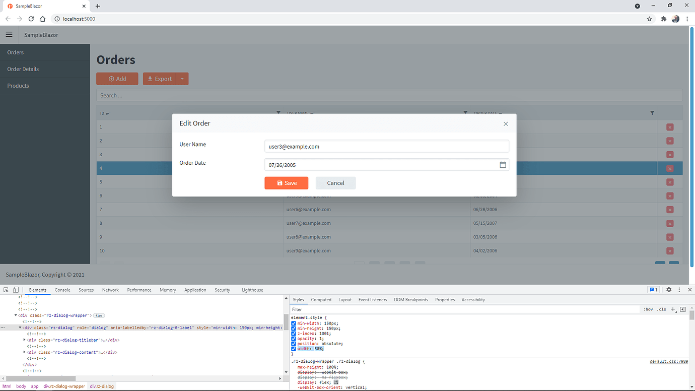
Task: Close the DevTools panel
Action: tap(690, 290)
